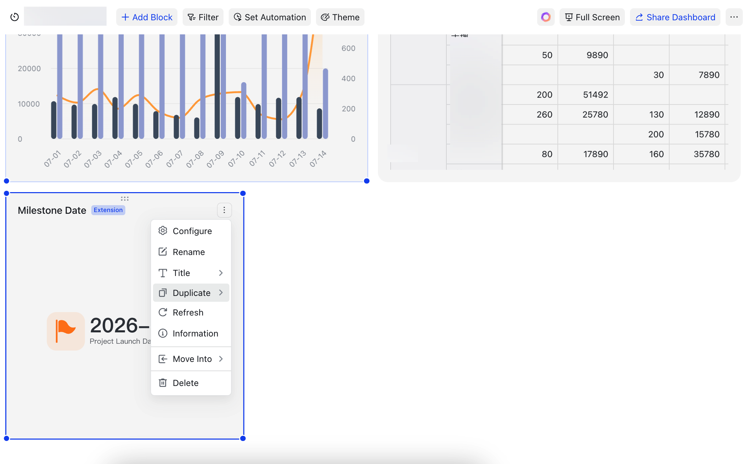The width and height of the screenshot is (749, 464).
Task: Click the table cell showing 15780
Action: coord(697,134)
